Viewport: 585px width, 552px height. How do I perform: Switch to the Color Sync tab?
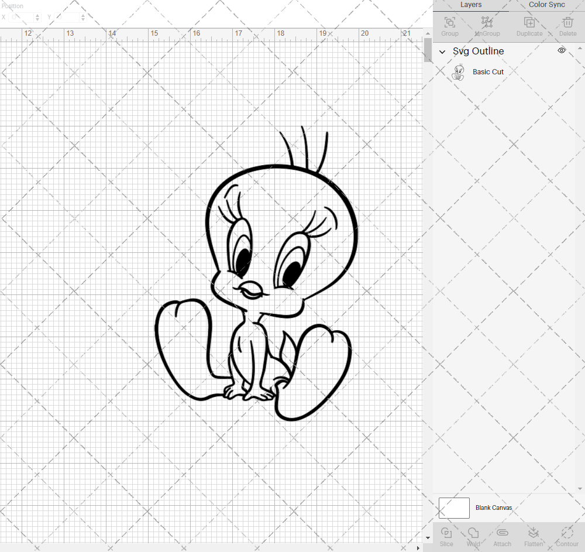click(546, 5)
